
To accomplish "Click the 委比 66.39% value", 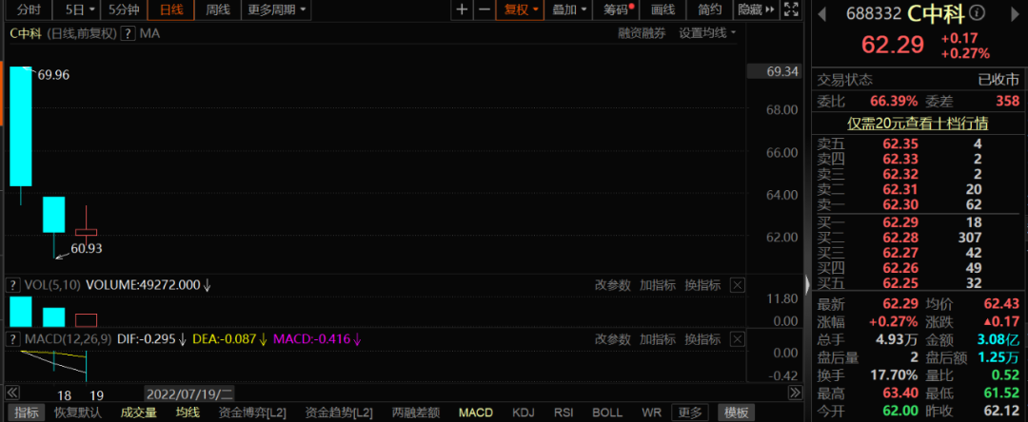I will click(x=894, y=101).
